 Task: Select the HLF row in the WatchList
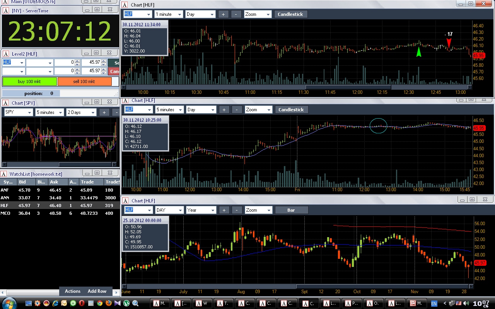point(60,205)
